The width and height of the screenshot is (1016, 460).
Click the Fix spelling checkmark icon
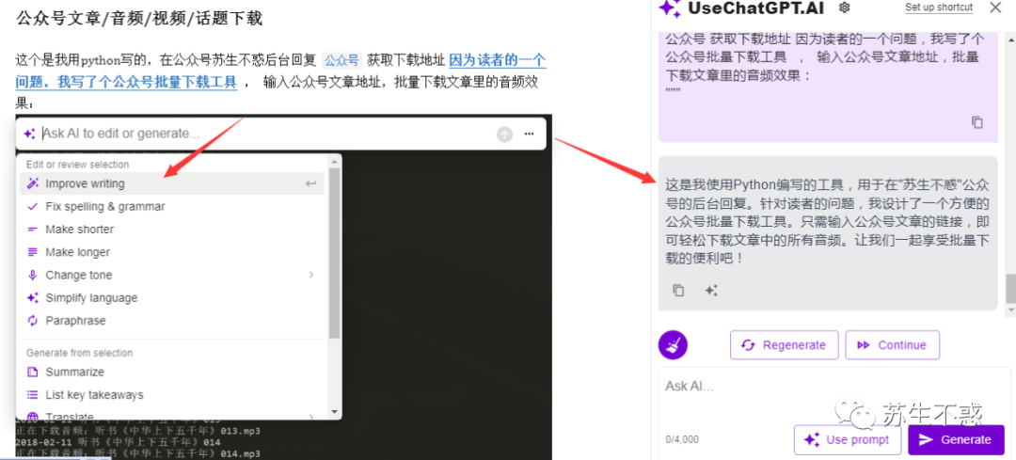(32, 207)
